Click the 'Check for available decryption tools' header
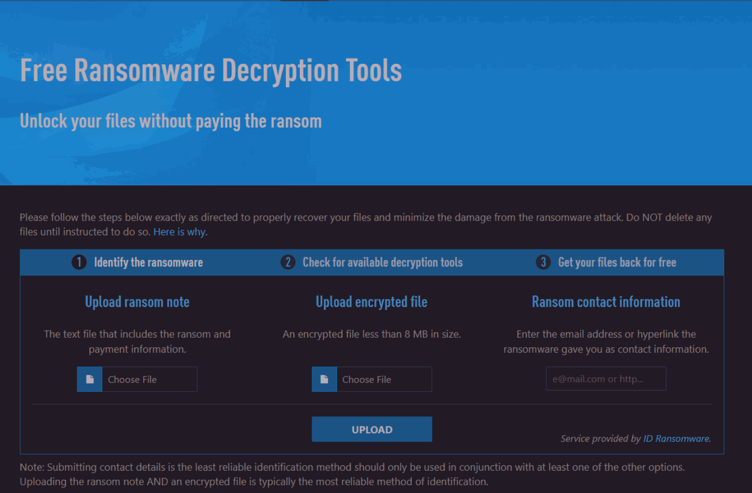The image size is (752, 493). [382, 262]
